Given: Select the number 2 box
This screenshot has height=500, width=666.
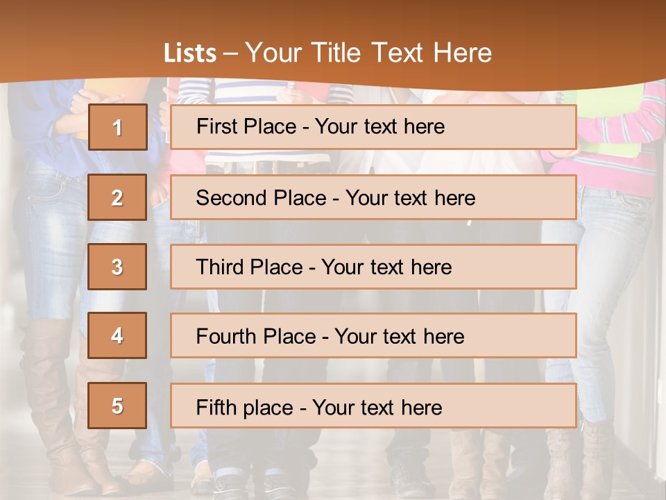Looking at the screenshot, I should tap(117, 197).
